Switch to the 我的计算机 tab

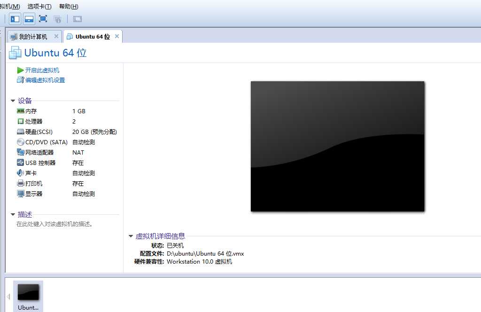point(33,37)
